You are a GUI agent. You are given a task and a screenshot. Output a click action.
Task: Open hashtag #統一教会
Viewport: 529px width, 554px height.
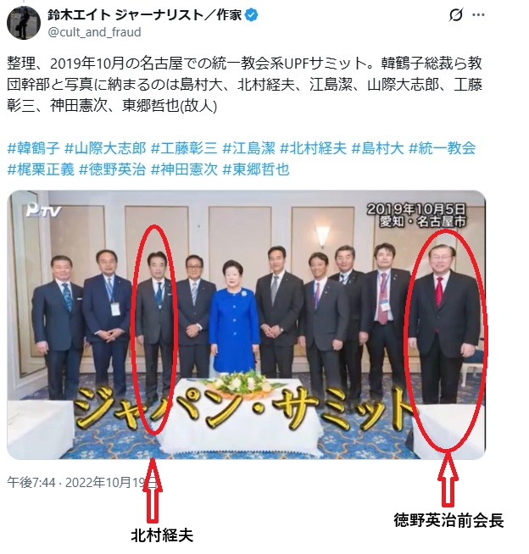[443, 148]
